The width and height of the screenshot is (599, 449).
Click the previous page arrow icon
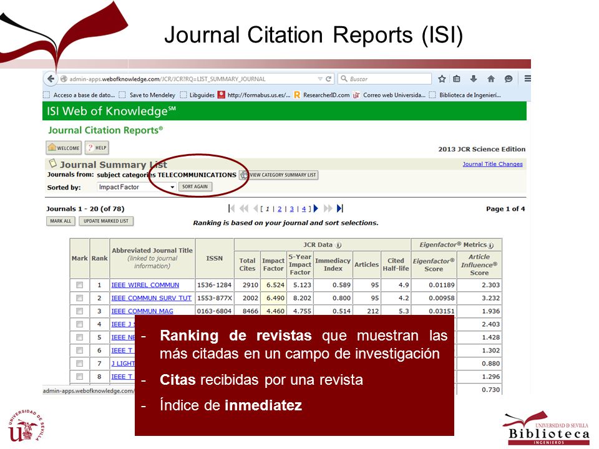(x=256, y=208)
